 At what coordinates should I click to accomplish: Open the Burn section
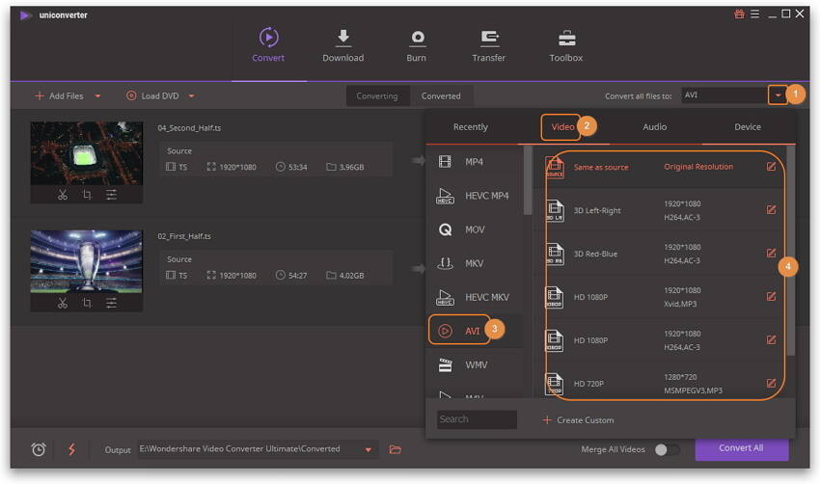[x=417, y=45]
